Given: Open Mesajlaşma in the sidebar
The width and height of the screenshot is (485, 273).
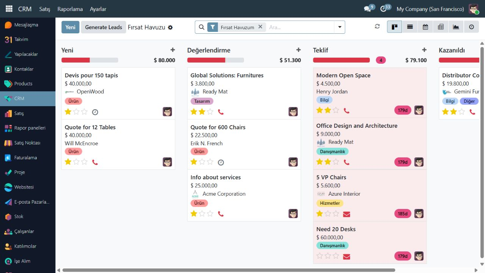Looking at the screenshot, I should point(28,25).
